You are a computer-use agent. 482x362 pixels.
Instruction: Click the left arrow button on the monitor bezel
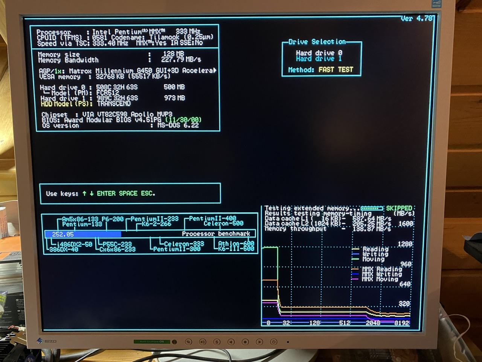pos(231,342)
